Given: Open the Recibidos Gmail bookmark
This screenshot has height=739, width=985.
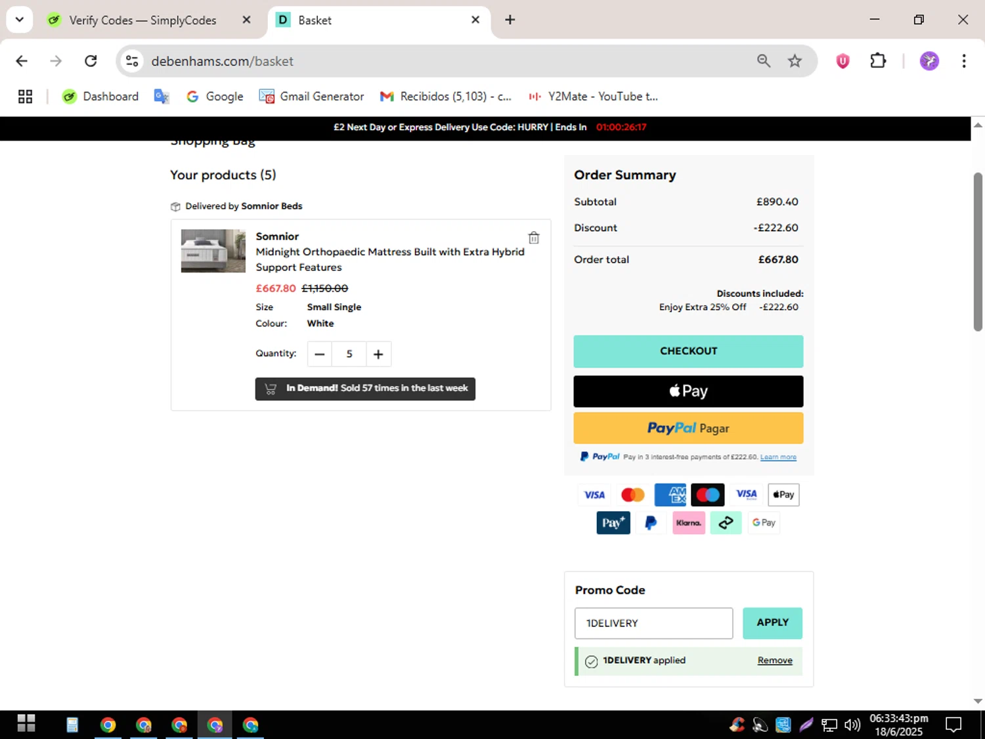Looking at the screenshot, I should (446, 97).
